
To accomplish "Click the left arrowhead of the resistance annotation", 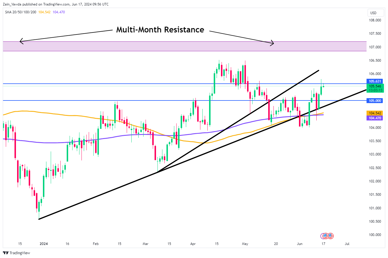I will pos(21,41).
